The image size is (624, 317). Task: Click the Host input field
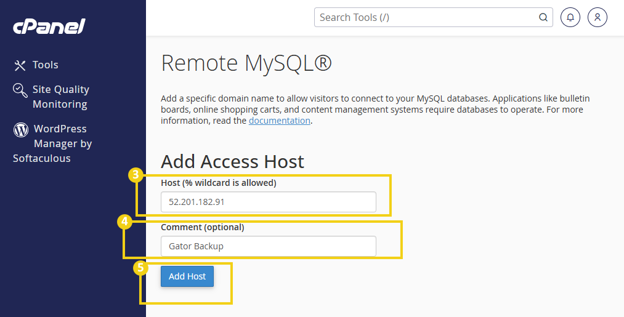[x=268, y=202]
